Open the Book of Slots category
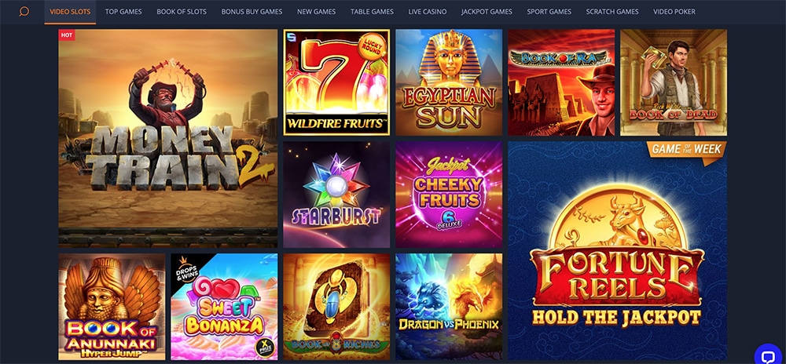This screenshot has width=786, height=364. pyautogui.click(x=182, y=12)
